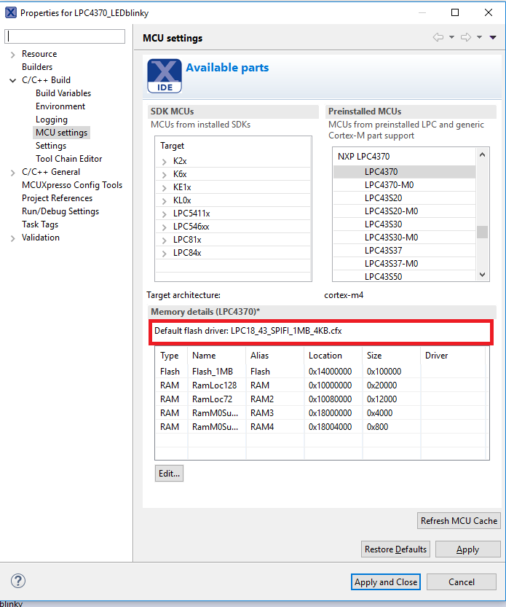Select LPC43S30-M0 in the MCU list
This screenshot has height=607, width=506.
(404, 238)
